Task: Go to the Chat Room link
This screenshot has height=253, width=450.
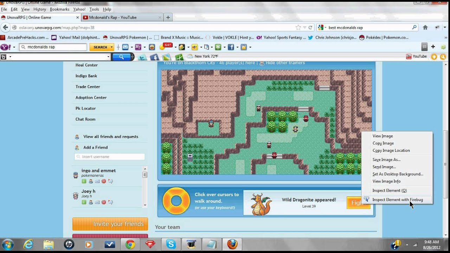Action: (x=85, y=119)
